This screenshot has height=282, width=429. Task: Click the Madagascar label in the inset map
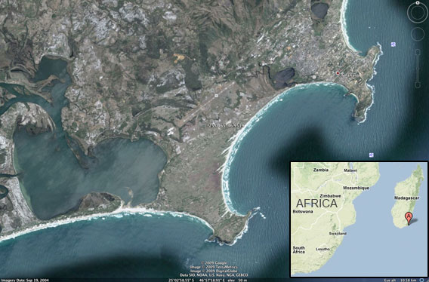click(x=407, y=198)
